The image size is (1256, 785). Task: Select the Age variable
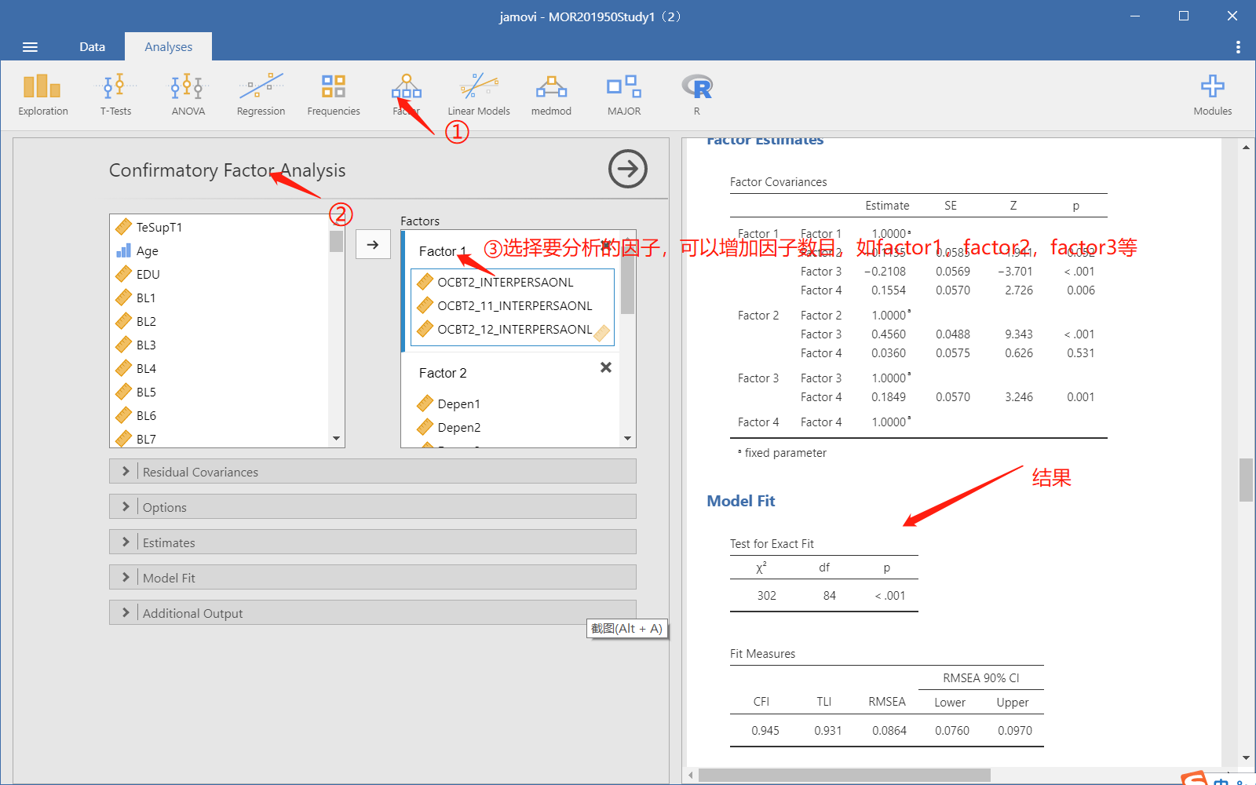coord(220,250)
